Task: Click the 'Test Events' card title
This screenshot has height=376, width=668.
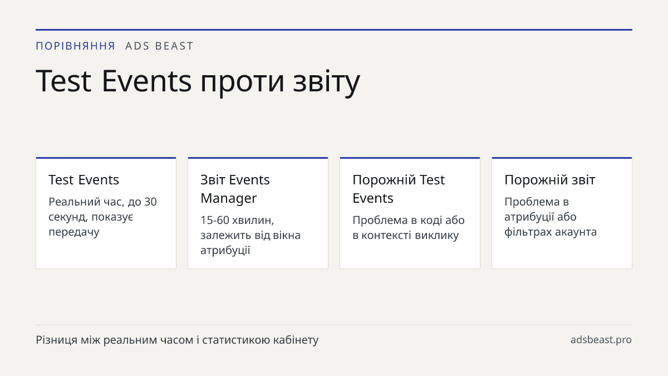Action: point(83,180)
